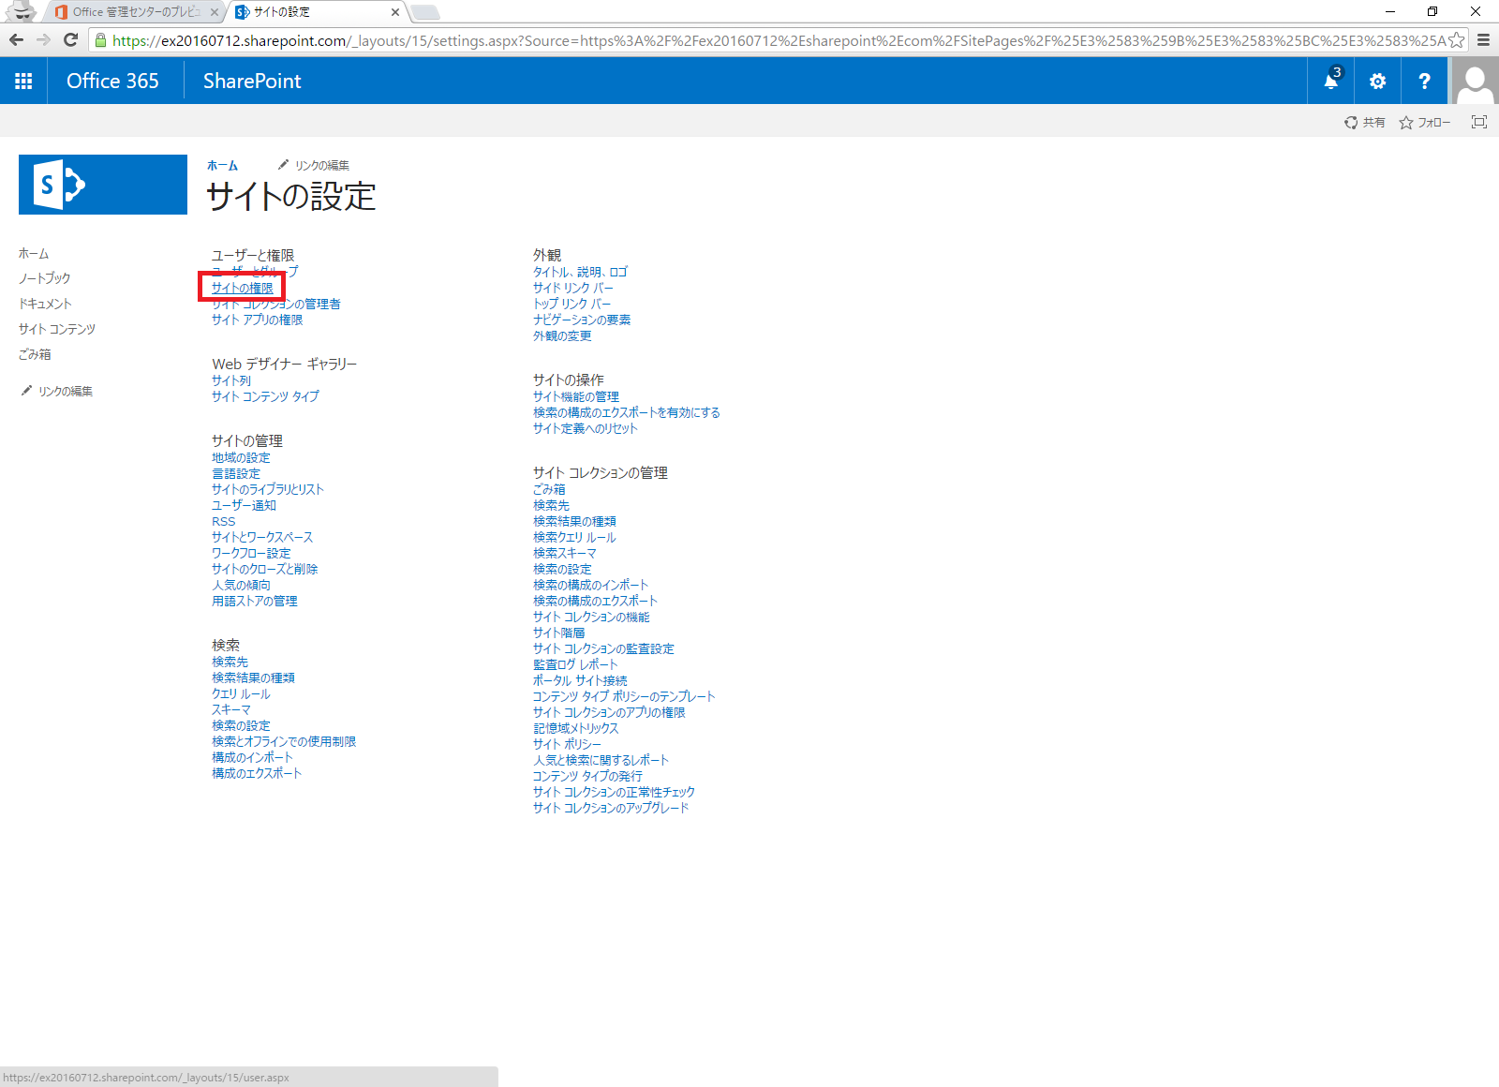Open the Office 365 app launcher grid
Screen dimensions: 1499x1087
pos(23,81)
